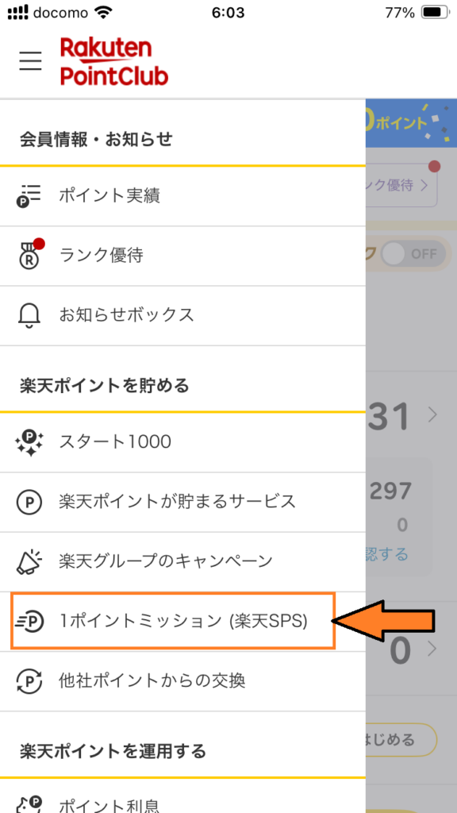Image resolution: width=457 pixels, height=813 pixels.
Task: Expand the chevron next to 31
Action: (432, 414)
